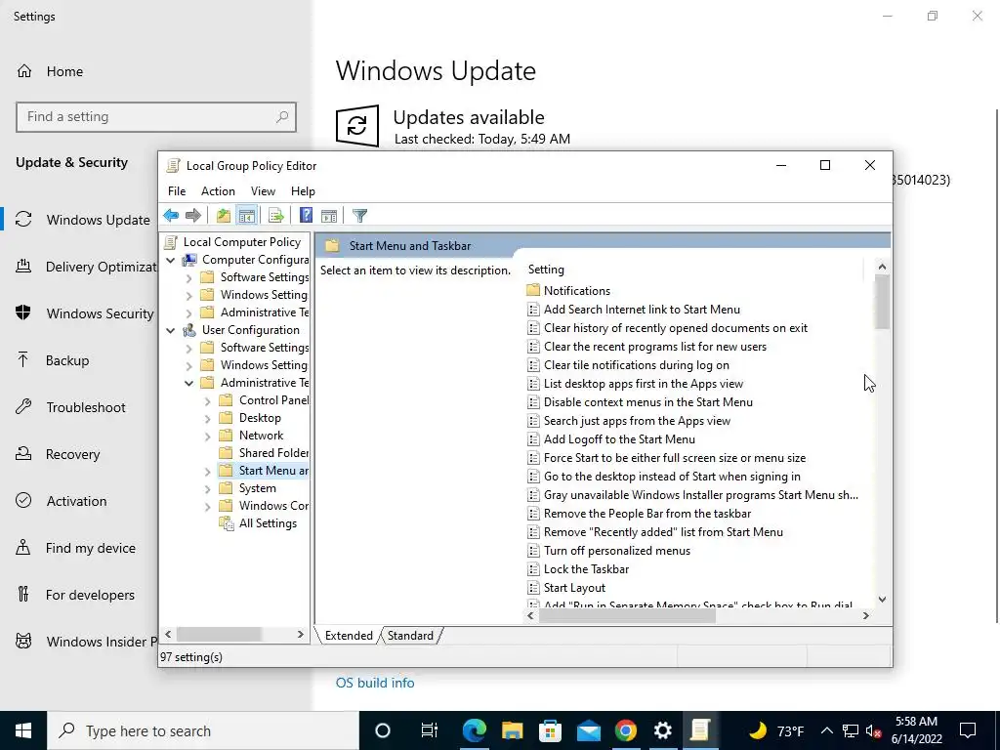Image resolution: width=1000 pixels, height=750 pixels.
Task: Click the Filter funnel toolbar icon
Action: pyautogui.click(x=359, y=216)
